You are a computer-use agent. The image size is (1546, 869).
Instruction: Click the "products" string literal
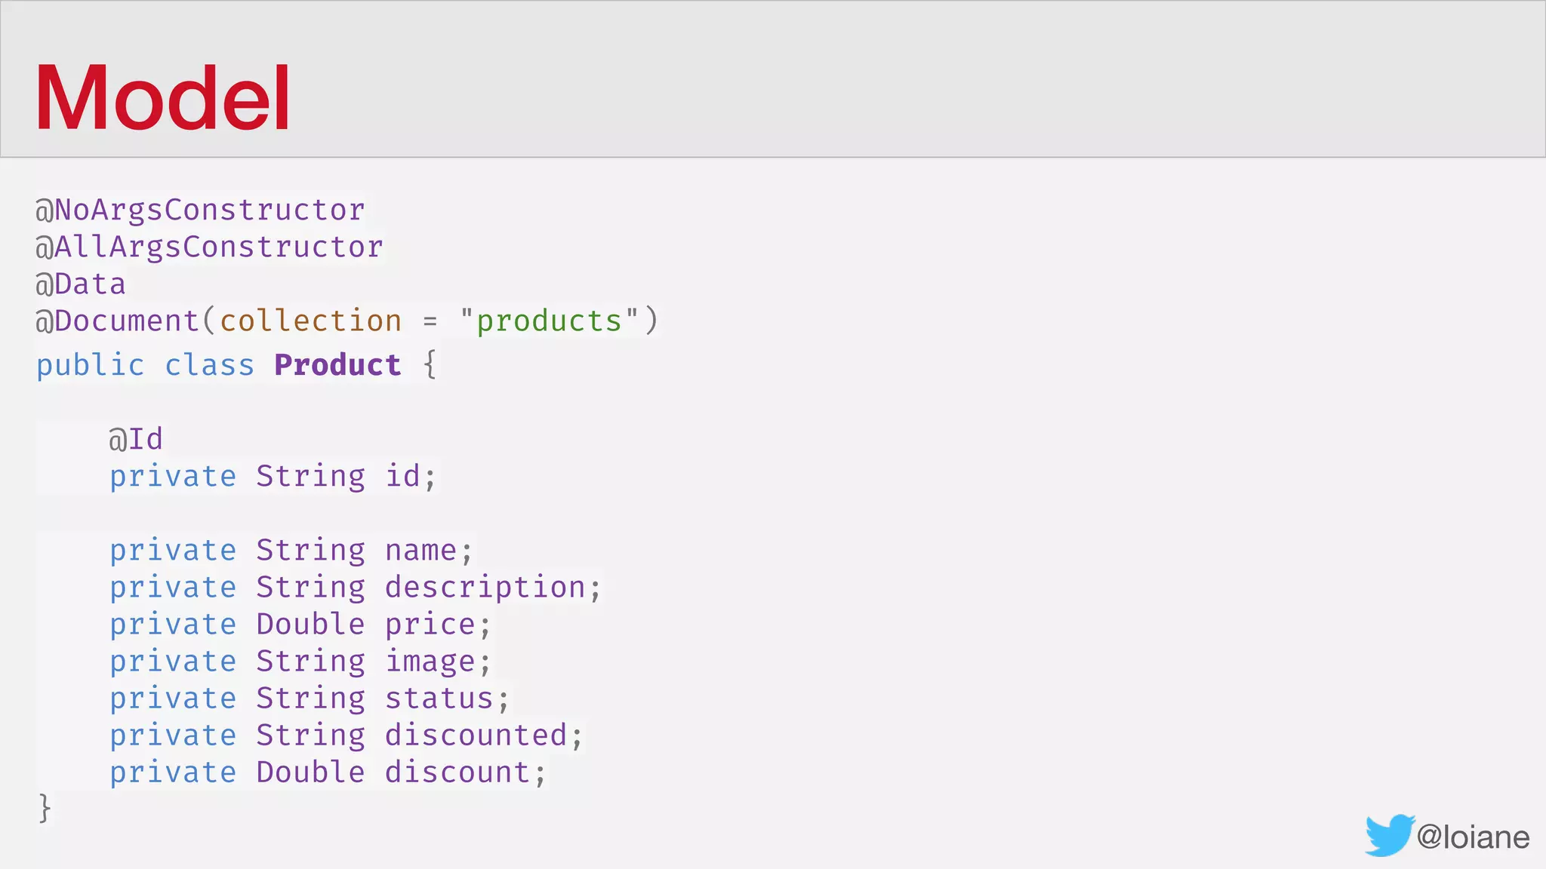click(550, 321)
